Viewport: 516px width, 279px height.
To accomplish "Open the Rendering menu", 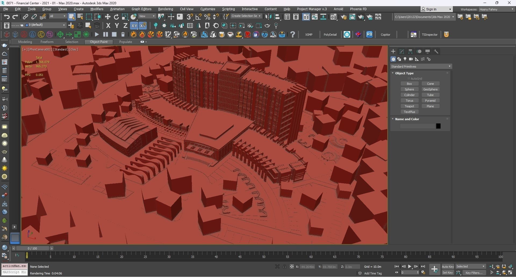I will 165,9.
